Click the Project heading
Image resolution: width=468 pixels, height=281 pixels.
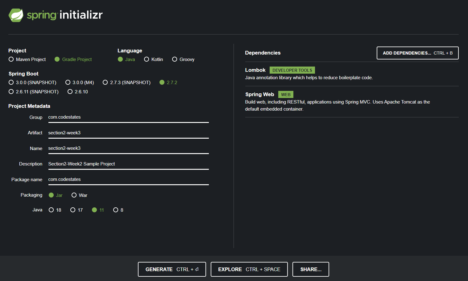(x=17, y=51)
